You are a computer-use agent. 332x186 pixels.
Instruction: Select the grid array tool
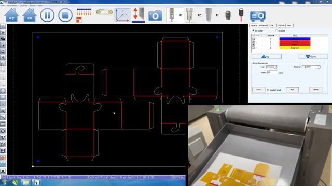click(x=3, y=151)
